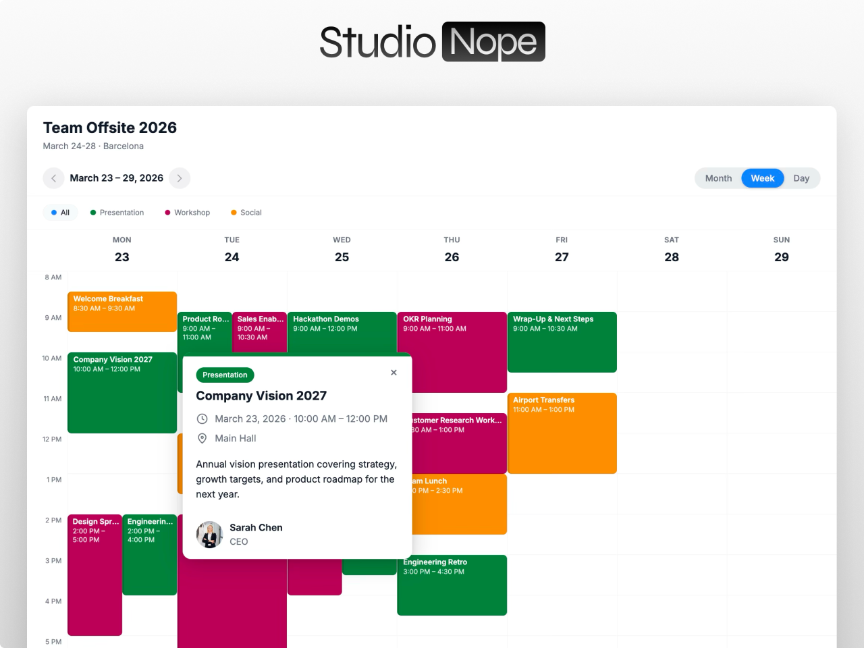The image size is (864, 648).
Task: Close the Company Vision 2027 popup
Action: tap(394, 373)
